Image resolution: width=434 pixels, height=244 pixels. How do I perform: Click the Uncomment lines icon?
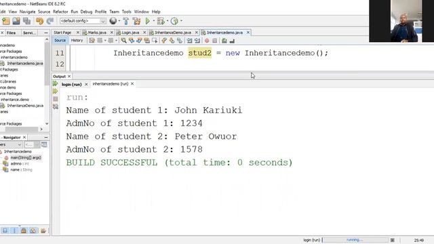[x=232, y=41]
